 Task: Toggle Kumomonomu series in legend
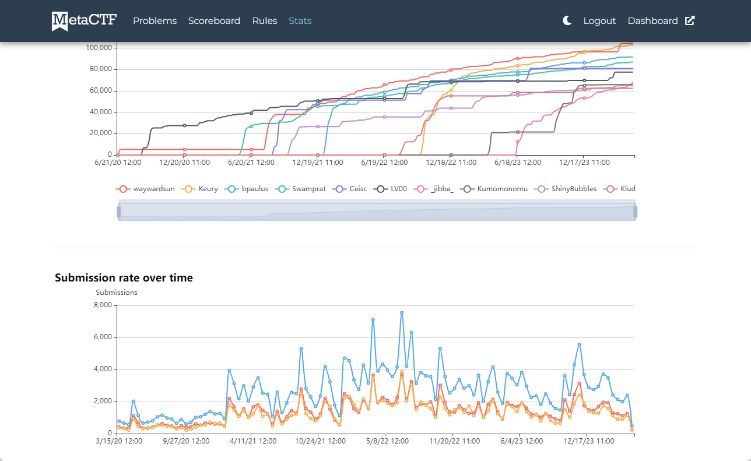click(x=494, y=189)
